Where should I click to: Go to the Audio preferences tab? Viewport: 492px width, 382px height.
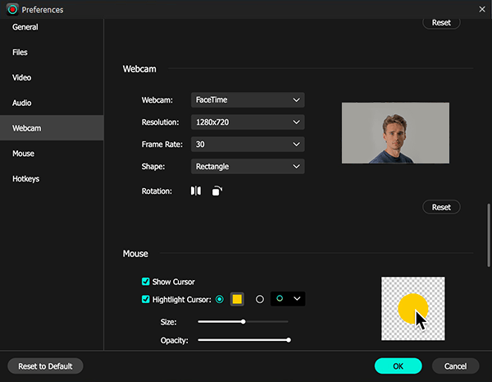[x=52, y=103]
